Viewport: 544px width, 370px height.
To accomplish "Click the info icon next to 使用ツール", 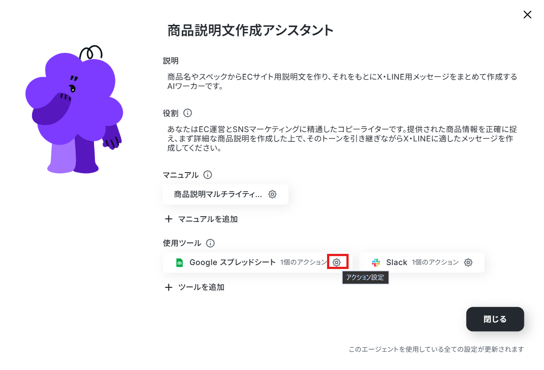I will [x=210, y=243].
